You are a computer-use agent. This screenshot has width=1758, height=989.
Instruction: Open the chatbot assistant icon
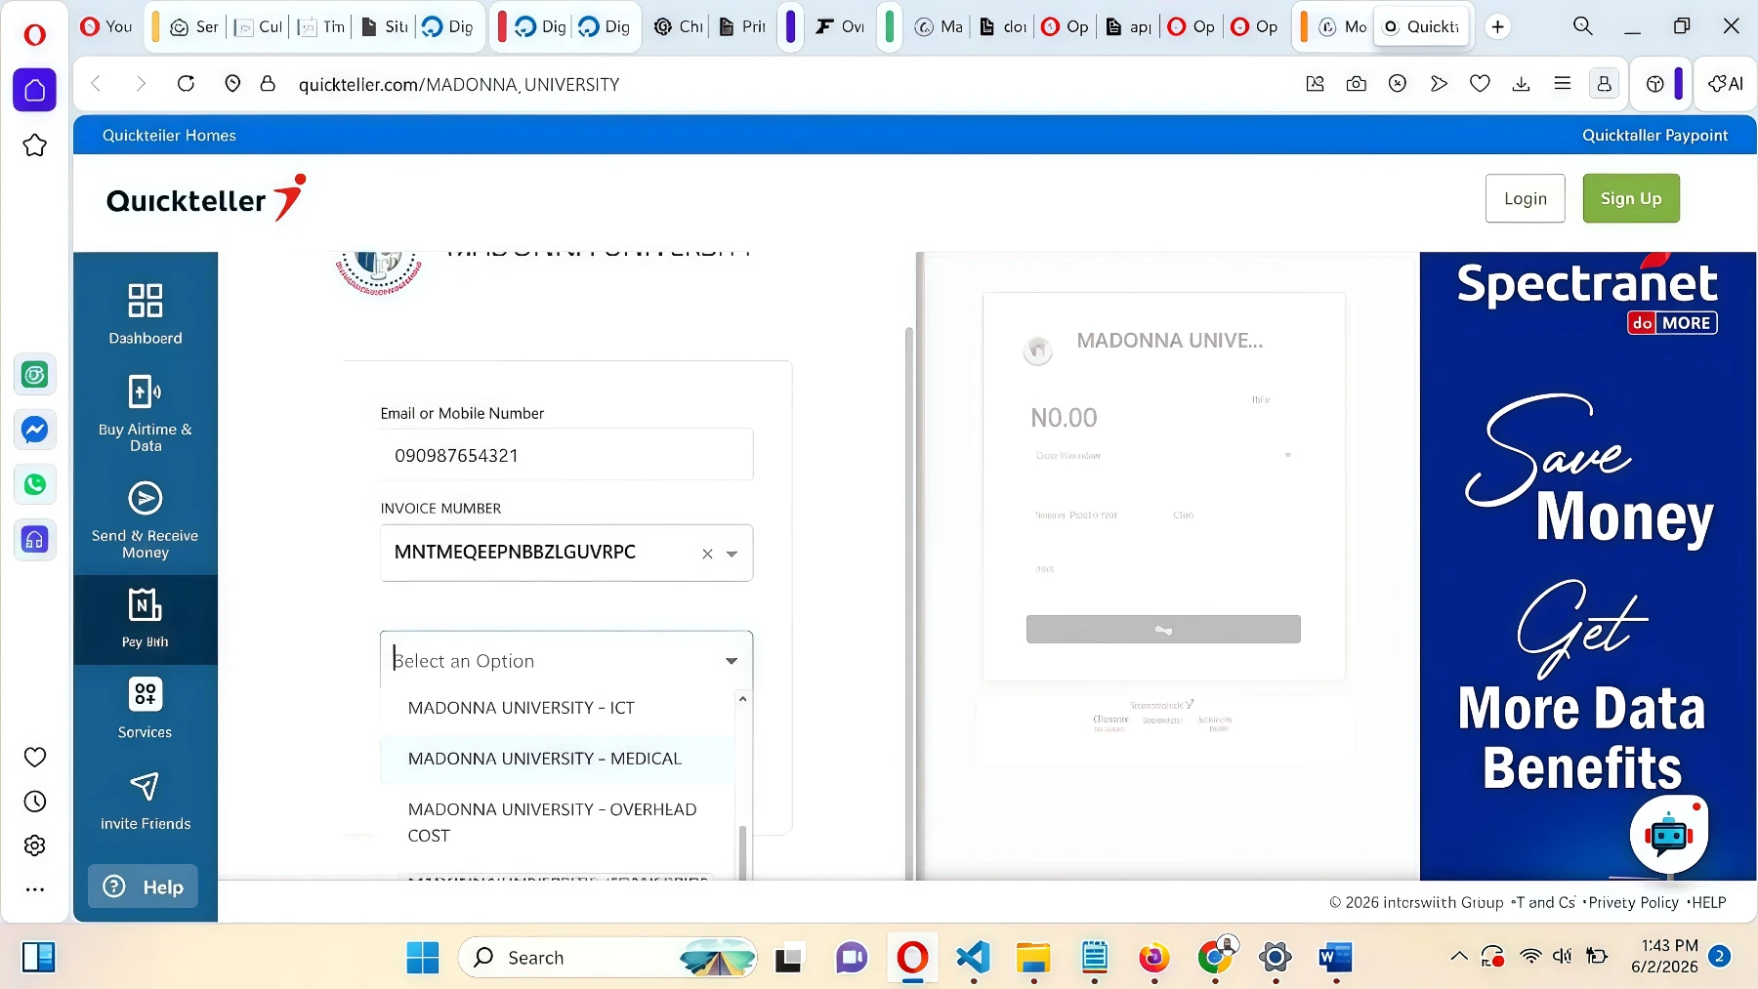(x=1668, y=834)
